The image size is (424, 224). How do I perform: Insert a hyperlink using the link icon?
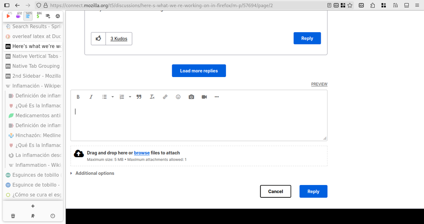[x=165, y=97]
